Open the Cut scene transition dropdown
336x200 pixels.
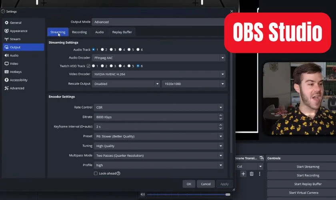pos(250,166)
